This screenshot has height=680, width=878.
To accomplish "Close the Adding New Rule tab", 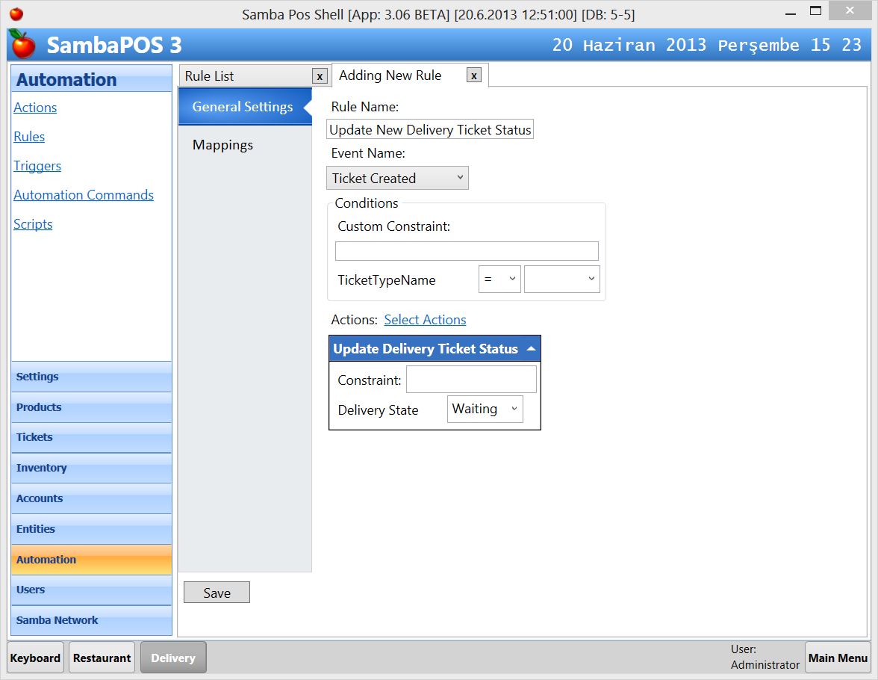I will [x=474, y=75].
